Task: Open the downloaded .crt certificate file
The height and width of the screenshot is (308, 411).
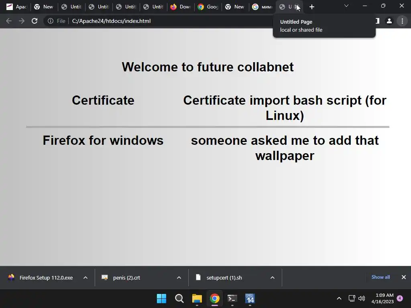Action: coord(122,278)
